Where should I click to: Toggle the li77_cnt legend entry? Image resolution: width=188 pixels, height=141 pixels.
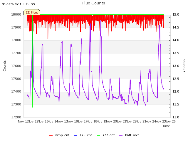click(106, 135)
